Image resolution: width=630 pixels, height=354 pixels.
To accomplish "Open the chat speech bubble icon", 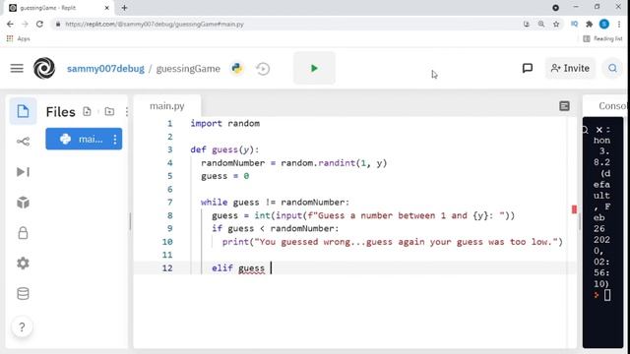I will point(528,68).
